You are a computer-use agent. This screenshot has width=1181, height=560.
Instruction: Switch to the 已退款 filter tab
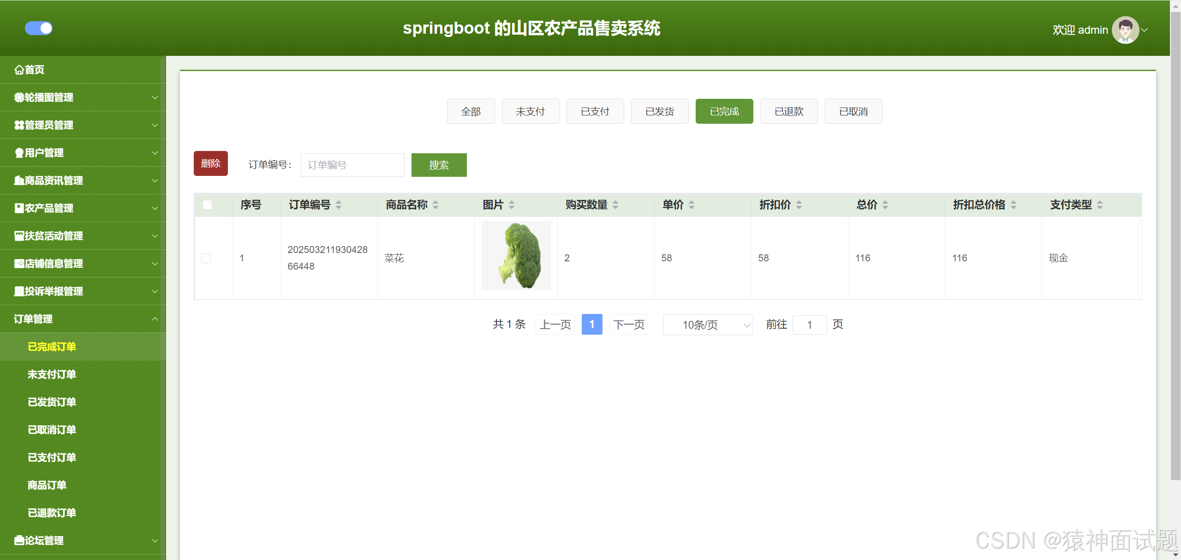tap(788, 111)
